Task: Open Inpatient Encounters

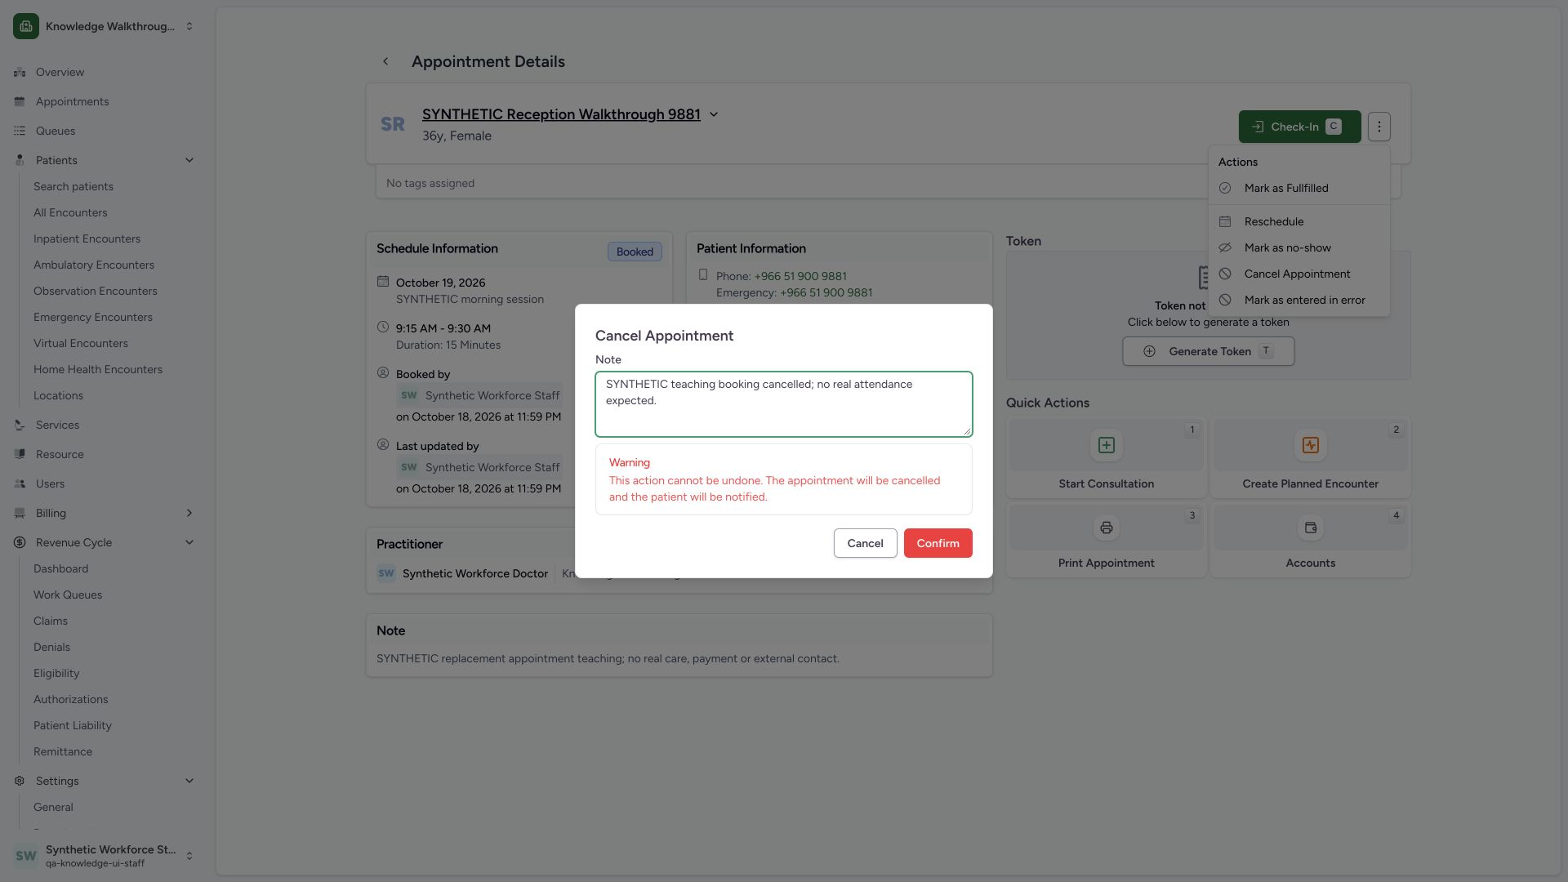Action: point(87,238)
